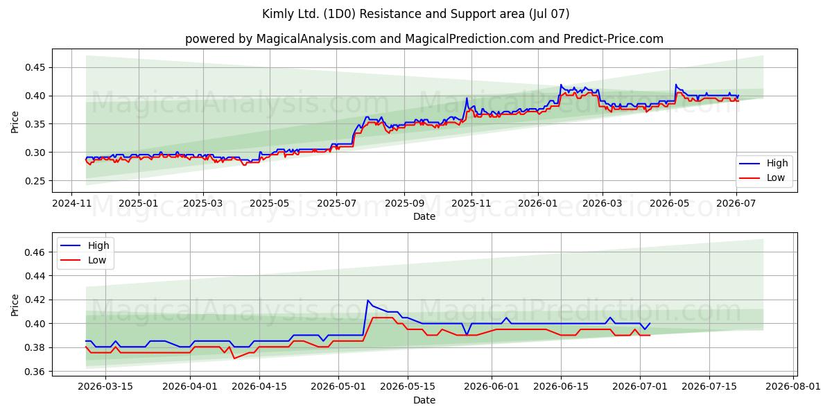Click the 'Date' axis label under bottom chart
The image size is (832, 416).
tap(424, 400)
